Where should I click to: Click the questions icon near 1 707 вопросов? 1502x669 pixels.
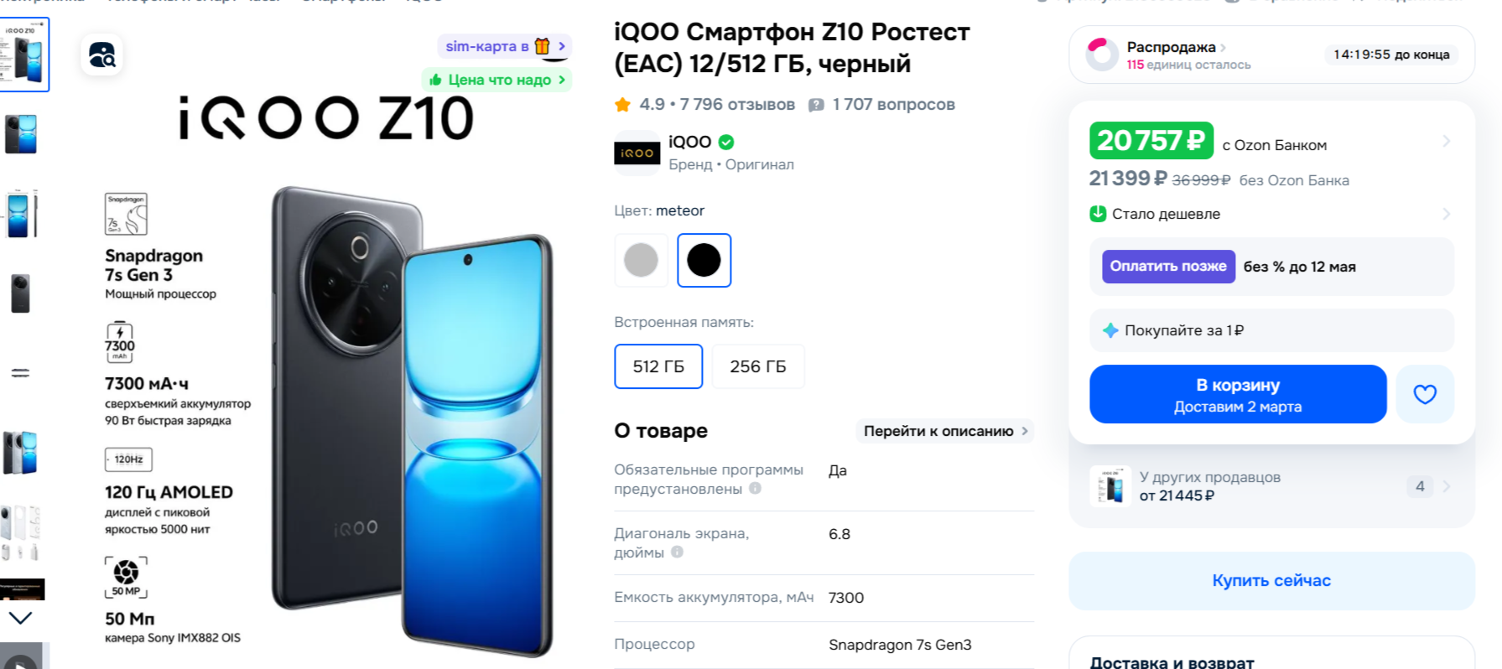[816, 105]
